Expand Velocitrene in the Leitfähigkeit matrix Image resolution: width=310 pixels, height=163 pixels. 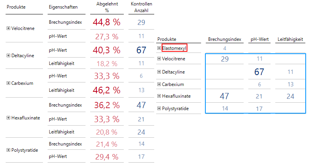159,59
